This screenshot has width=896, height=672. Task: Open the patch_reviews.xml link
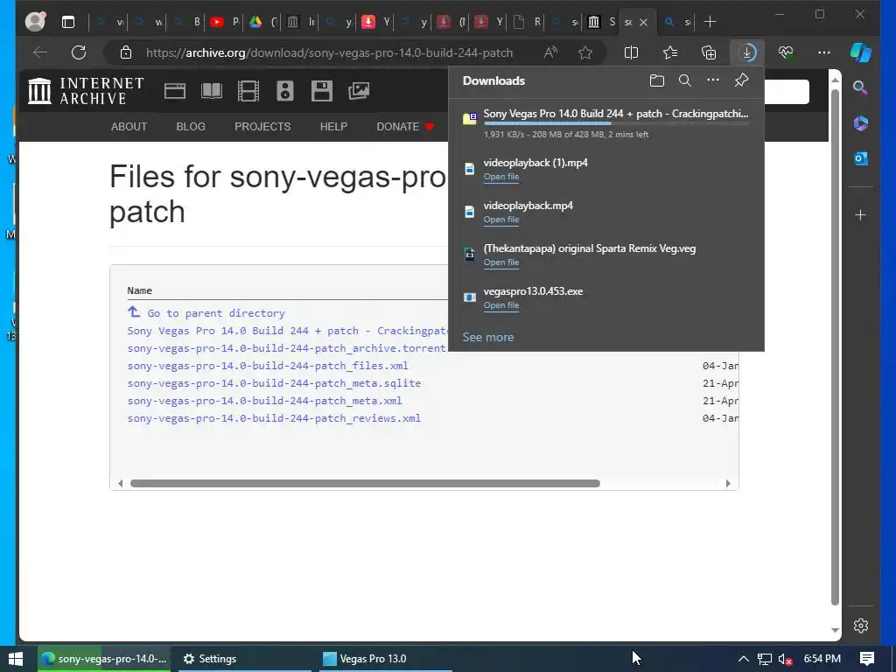[x=274, y=418]
